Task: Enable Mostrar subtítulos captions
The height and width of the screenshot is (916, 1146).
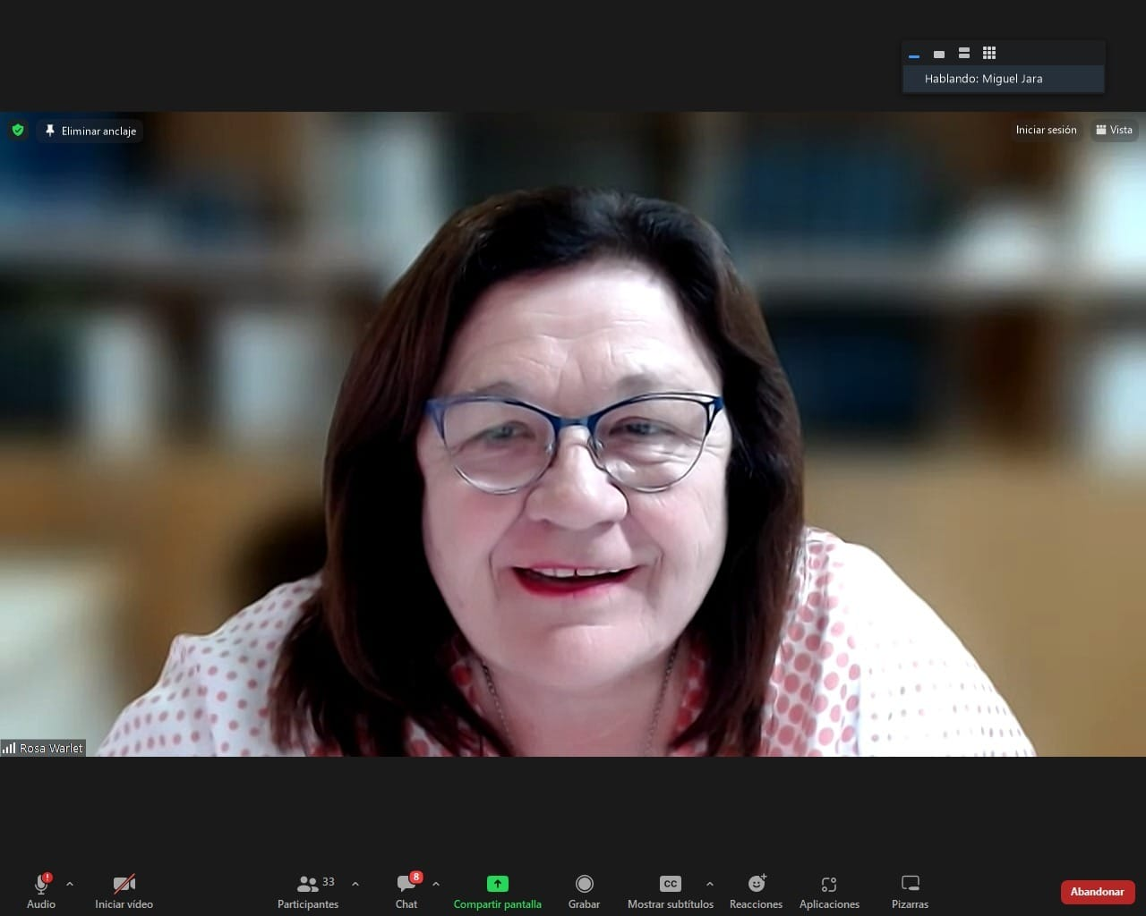Action: (671, 891)
